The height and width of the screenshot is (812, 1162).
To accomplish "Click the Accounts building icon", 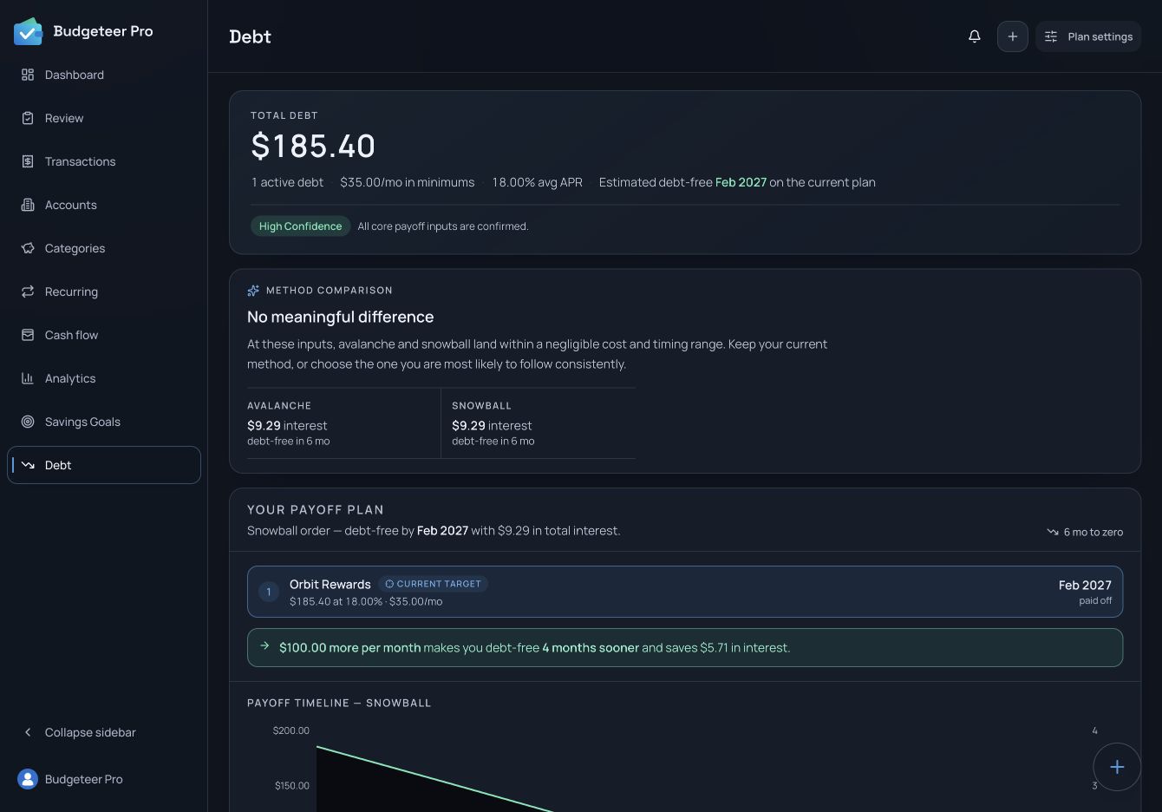I will coord(28,205).
